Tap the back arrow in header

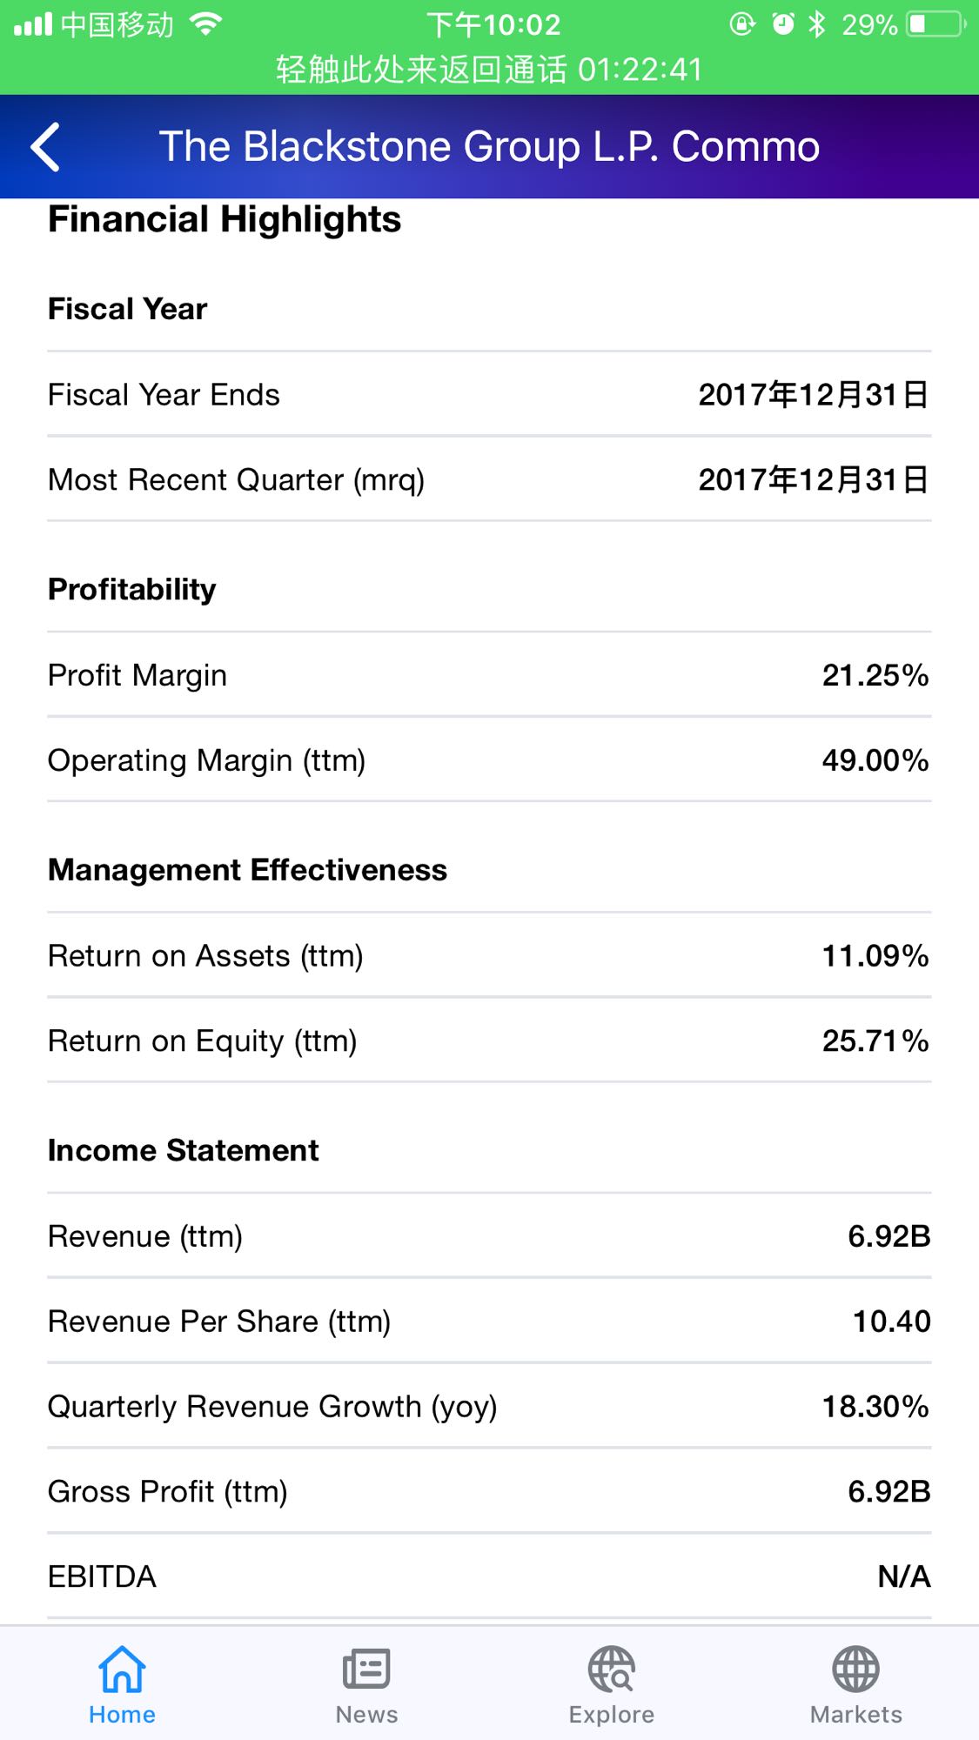[45, 147]
